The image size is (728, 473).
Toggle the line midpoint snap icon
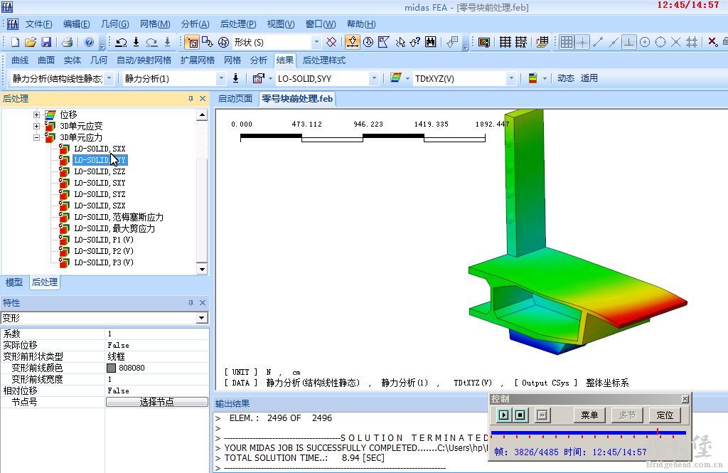[x=614, y=42]
